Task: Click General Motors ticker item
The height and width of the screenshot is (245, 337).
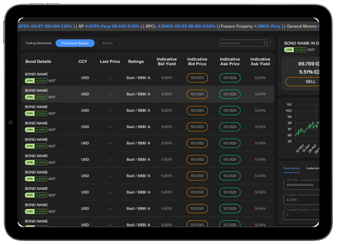Action: click(x=303, y=26)
